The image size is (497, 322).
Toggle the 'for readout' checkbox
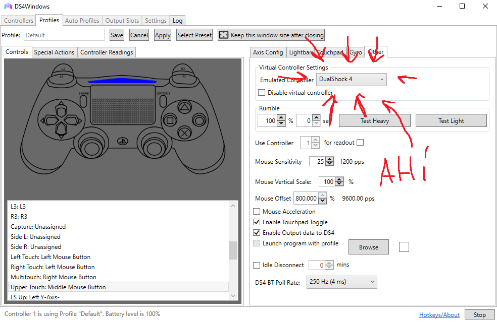click(x=360, y=142)
